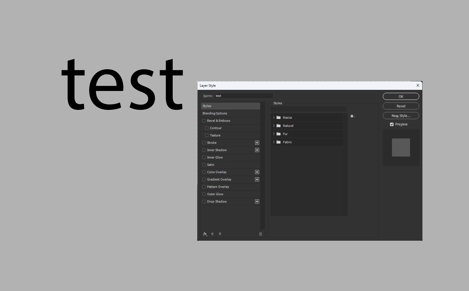Screen dimensions: 469x291
Task: Move effect down with the down arrow
Action: (220, 234)
